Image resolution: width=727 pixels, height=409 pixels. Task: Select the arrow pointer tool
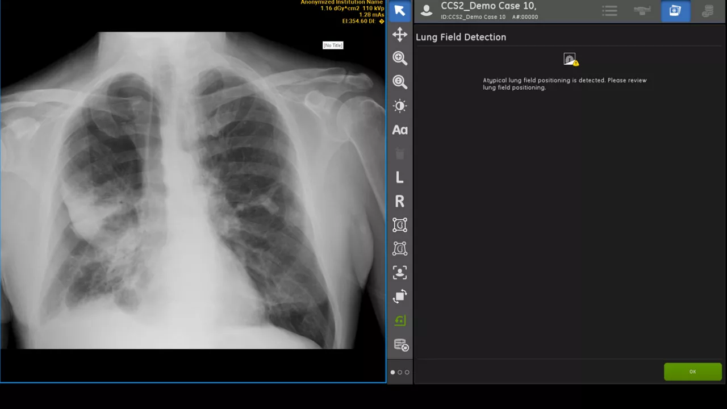click(x=399, y=11)
